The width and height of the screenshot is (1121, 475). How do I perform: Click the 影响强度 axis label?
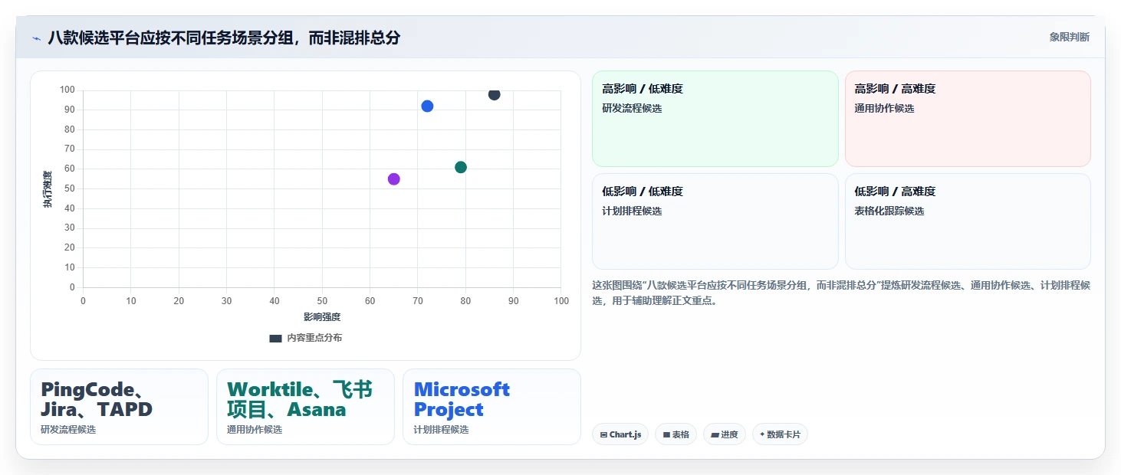(x=322, y=316)
